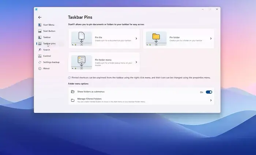Click the Start Menu sidebar icon
This screenshot has width=256, height=155.
(39, 25)
